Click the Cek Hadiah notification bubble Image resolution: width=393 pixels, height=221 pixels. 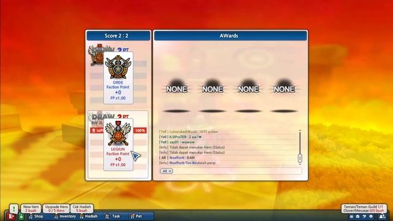82,209
